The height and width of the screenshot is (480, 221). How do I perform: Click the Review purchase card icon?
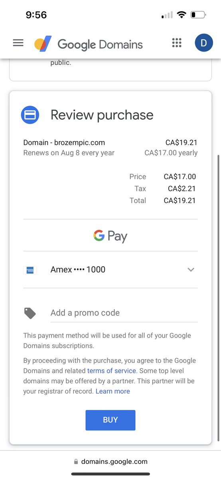[30, 115]
